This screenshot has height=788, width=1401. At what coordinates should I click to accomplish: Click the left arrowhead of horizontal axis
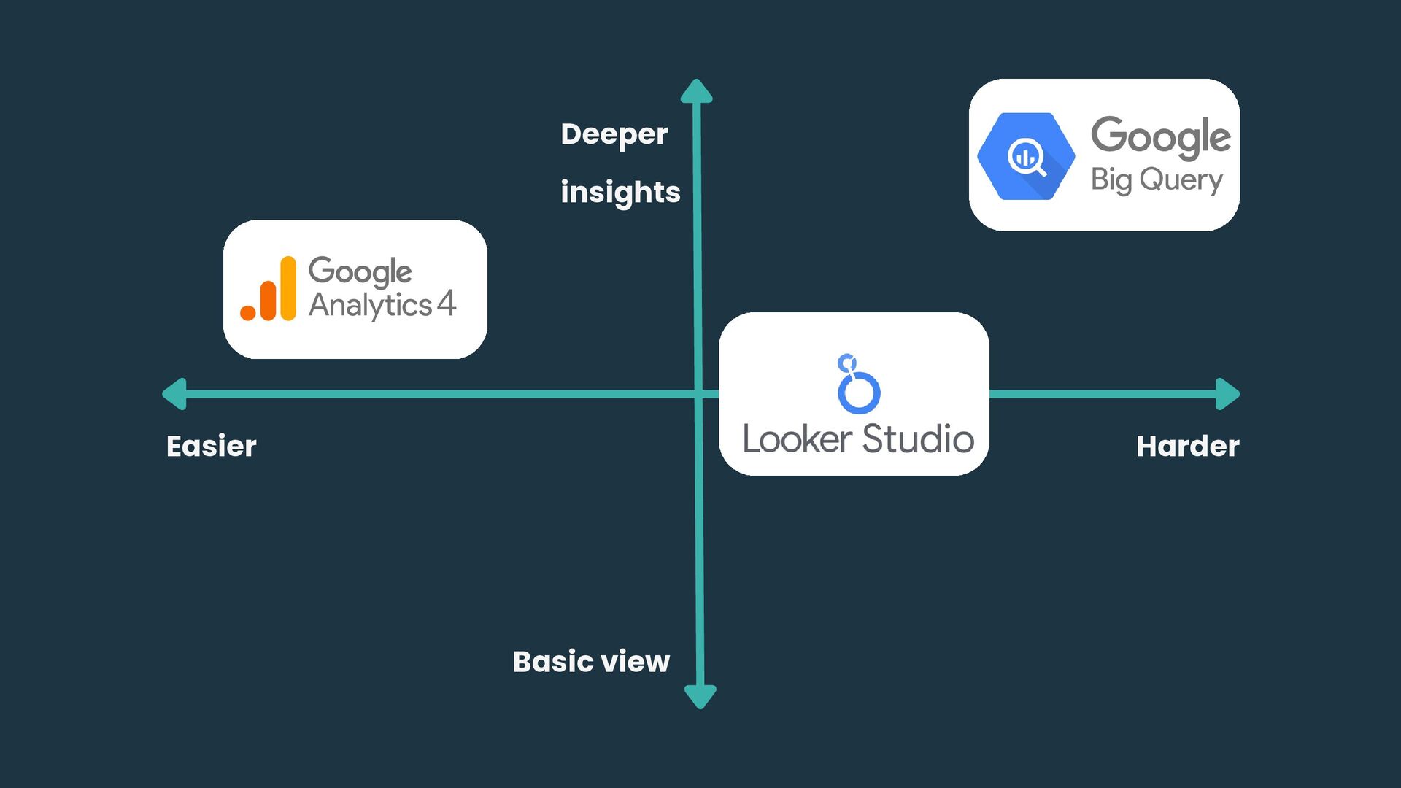pos(175,394)
